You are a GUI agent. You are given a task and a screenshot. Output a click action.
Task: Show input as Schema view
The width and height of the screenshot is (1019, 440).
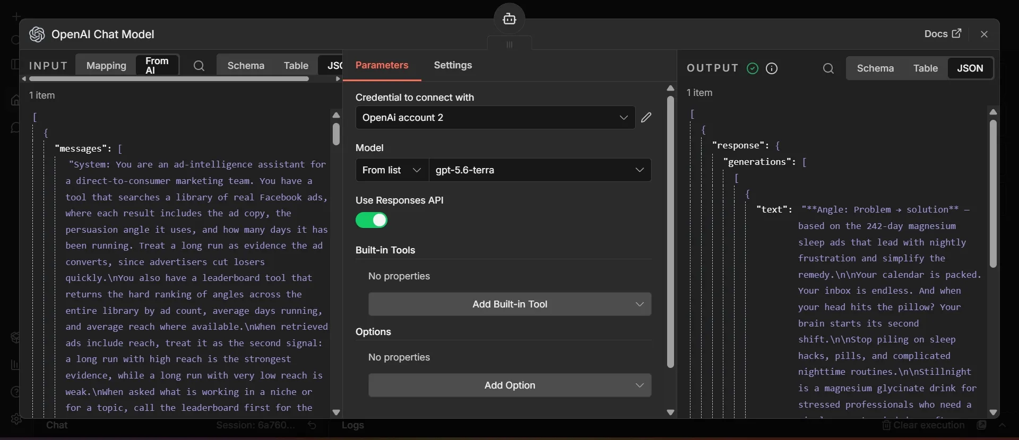pos(246,66)
